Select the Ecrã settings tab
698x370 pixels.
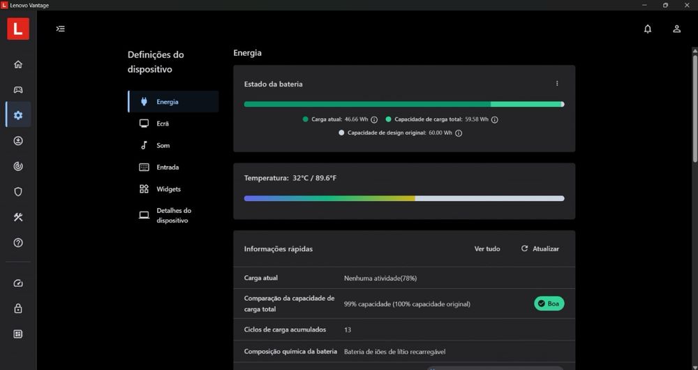point(173,124)
